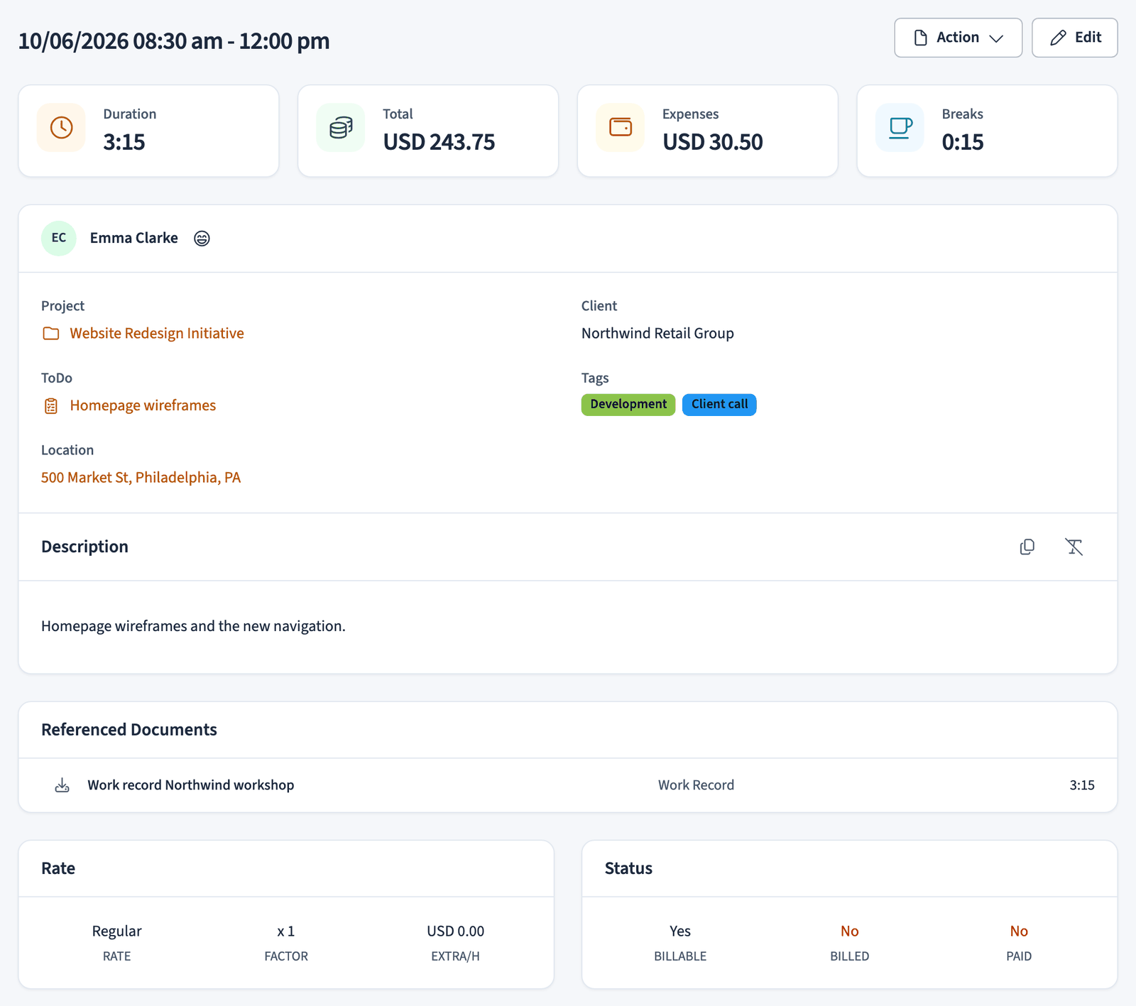Click the pencil icon on the Edit button
1136x1006 pixels.
1058,38
